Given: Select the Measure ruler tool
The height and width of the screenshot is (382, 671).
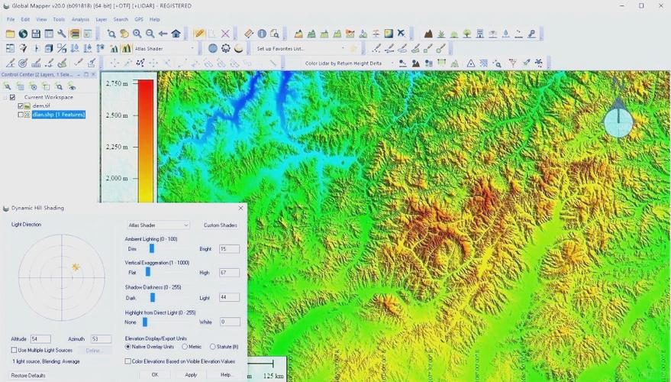Looking at the screenshot, I should point(249,34).
